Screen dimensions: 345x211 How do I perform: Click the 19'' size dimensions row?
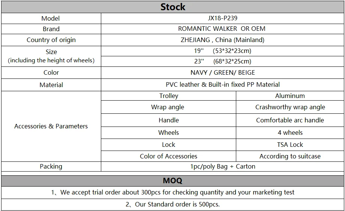pos(222,51)
